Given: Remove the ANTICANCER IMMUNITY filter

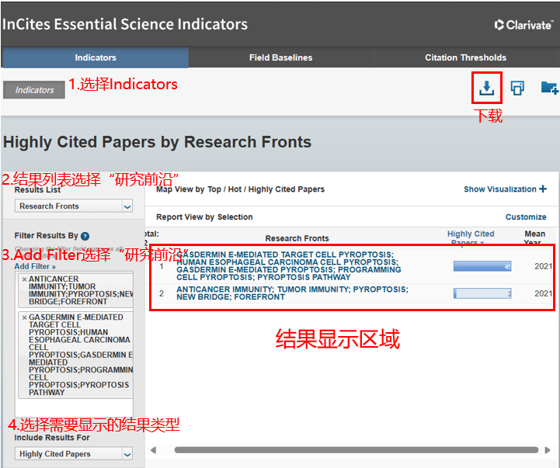Looking at the screenshot, I should click(24, 279).
